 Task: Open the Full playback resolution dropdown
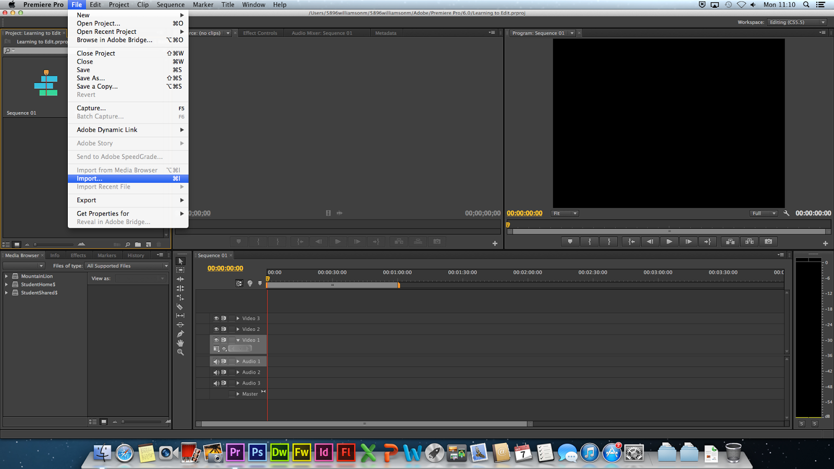coord(764,214)
